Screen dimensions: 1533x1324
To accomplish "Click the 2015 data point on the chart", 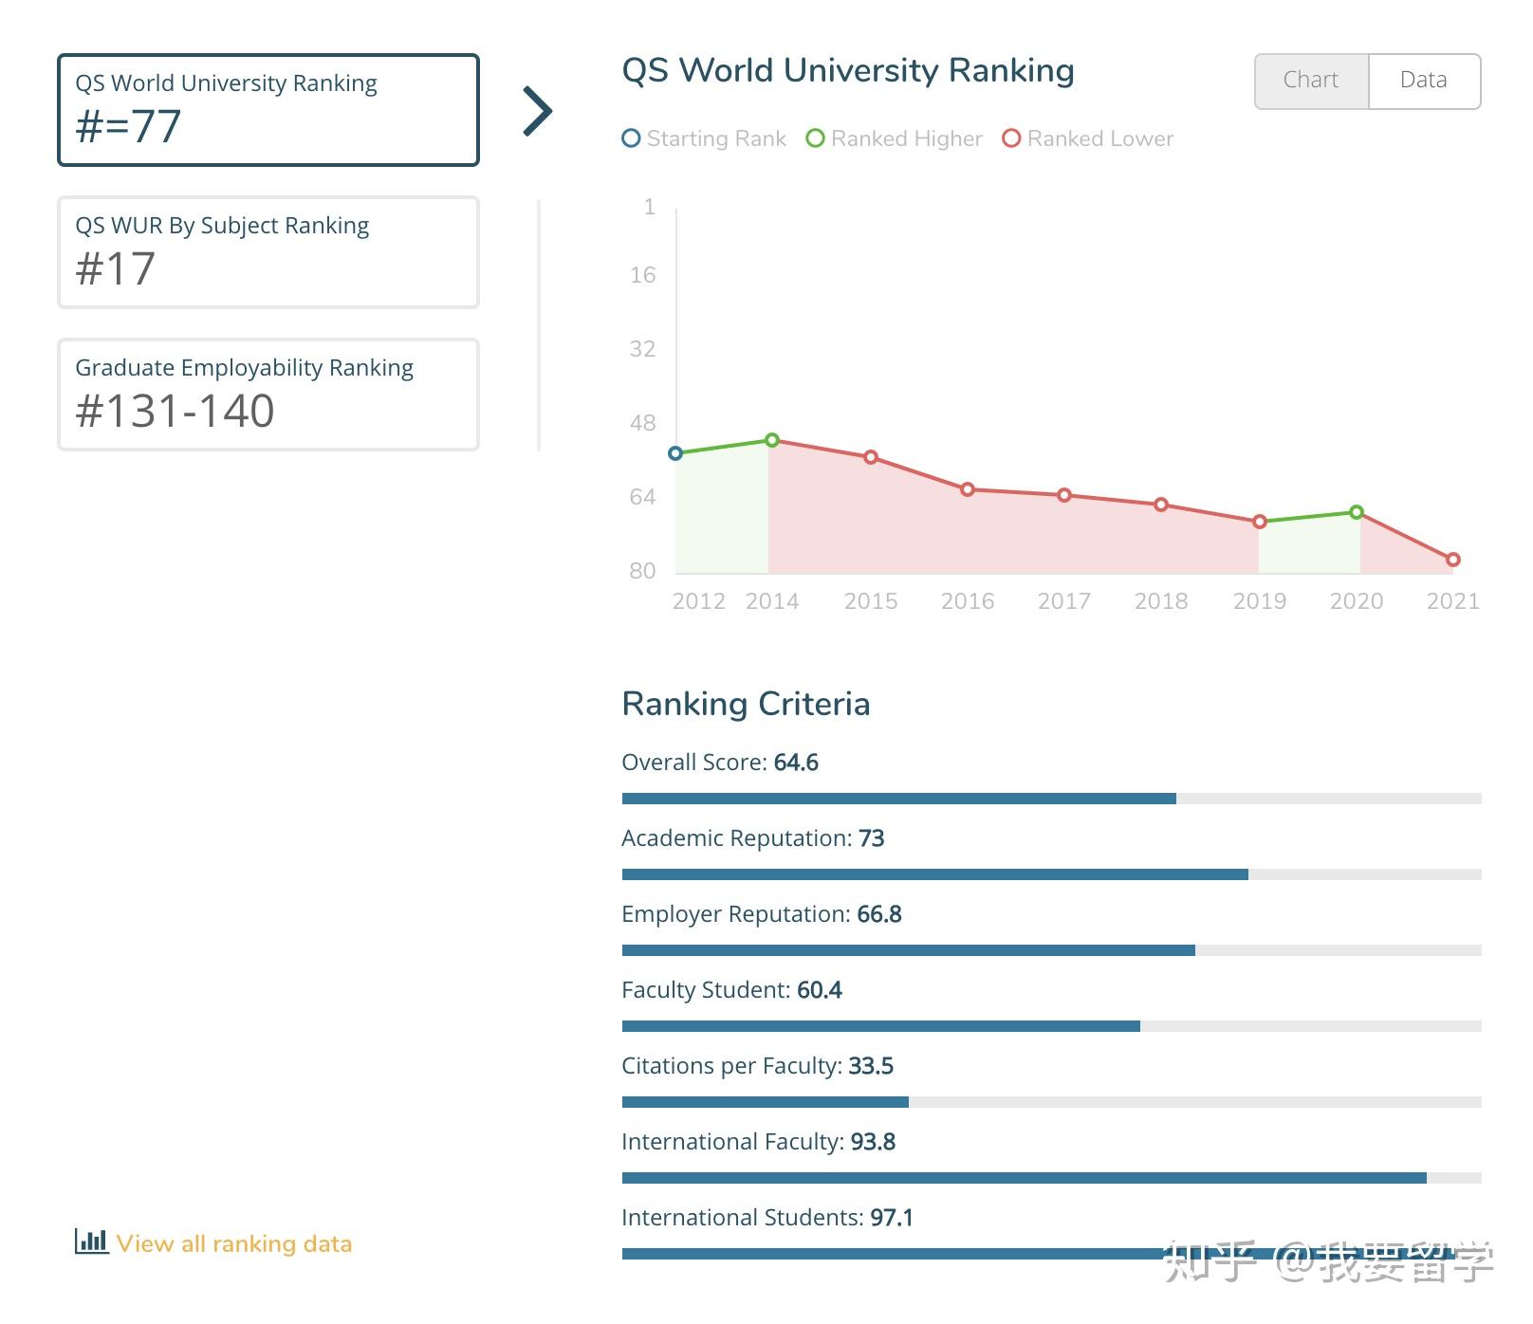I will coord(871,457).
